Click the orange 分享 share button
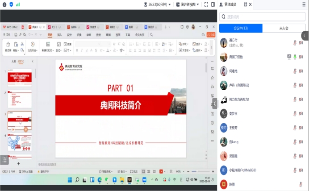This screenshot has width=309, height=191. coord(212,34)
